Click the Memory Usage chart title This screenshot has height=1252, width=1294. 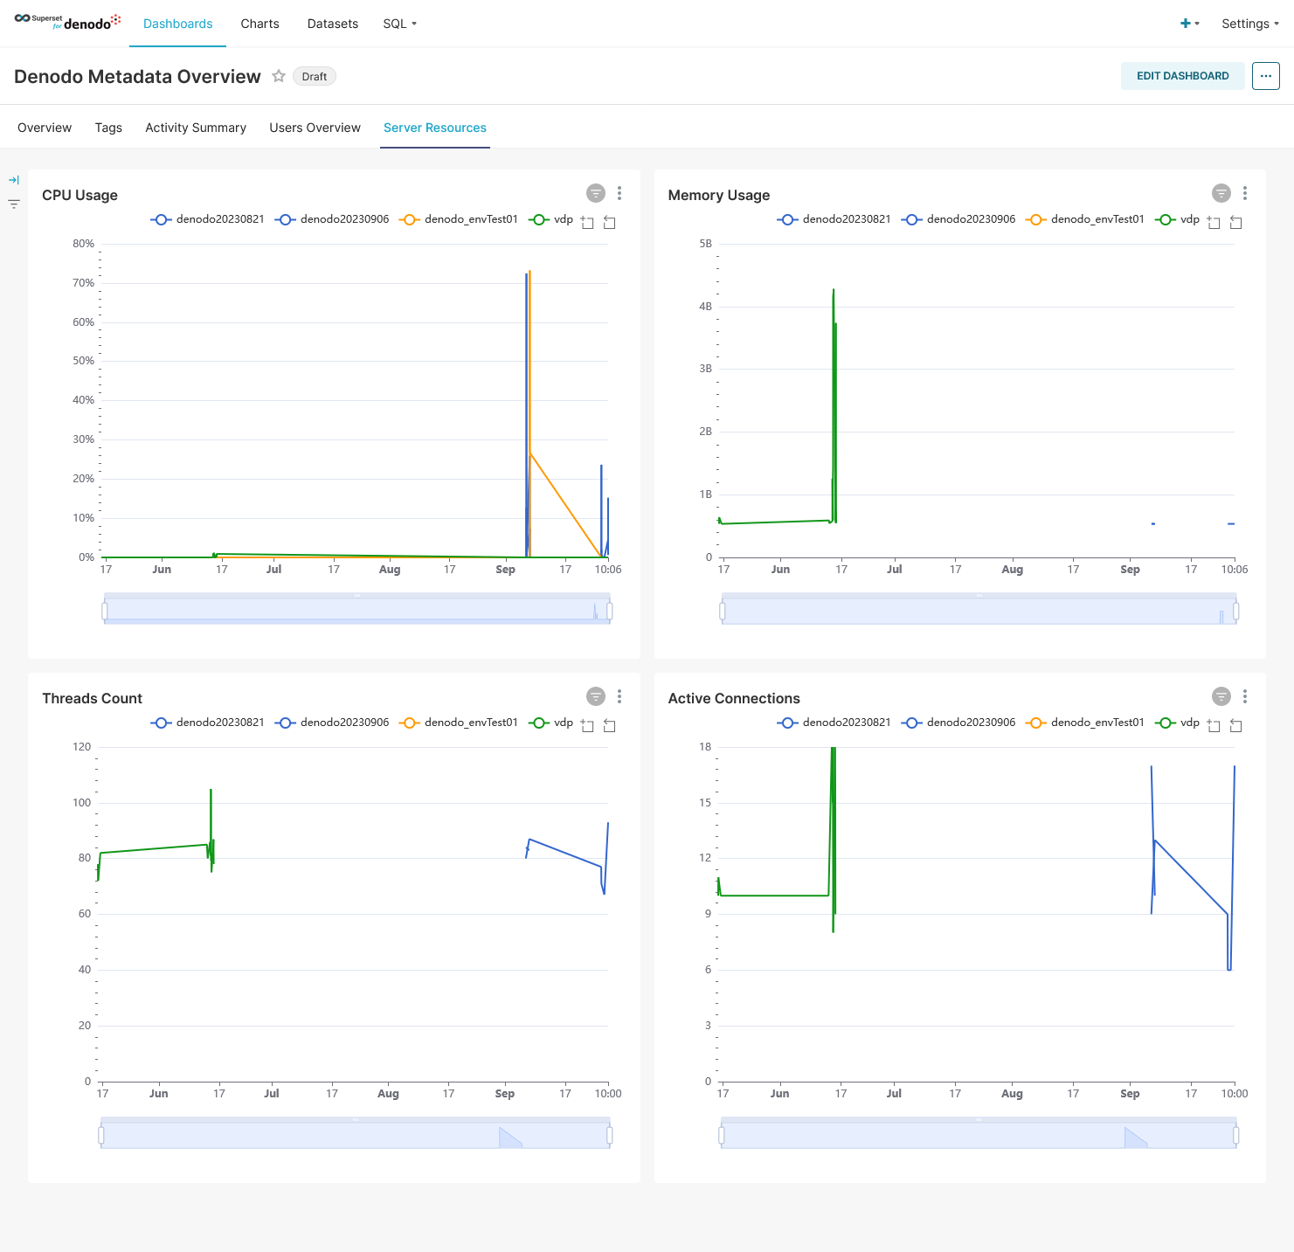(x=719, y=195)
